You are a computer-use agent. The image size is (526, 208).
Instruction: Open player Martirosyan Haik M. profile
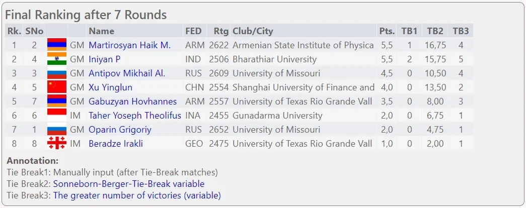[x=129, y=45]
